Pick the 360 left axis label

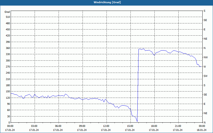pyautogui.click(x=8, y=48)
